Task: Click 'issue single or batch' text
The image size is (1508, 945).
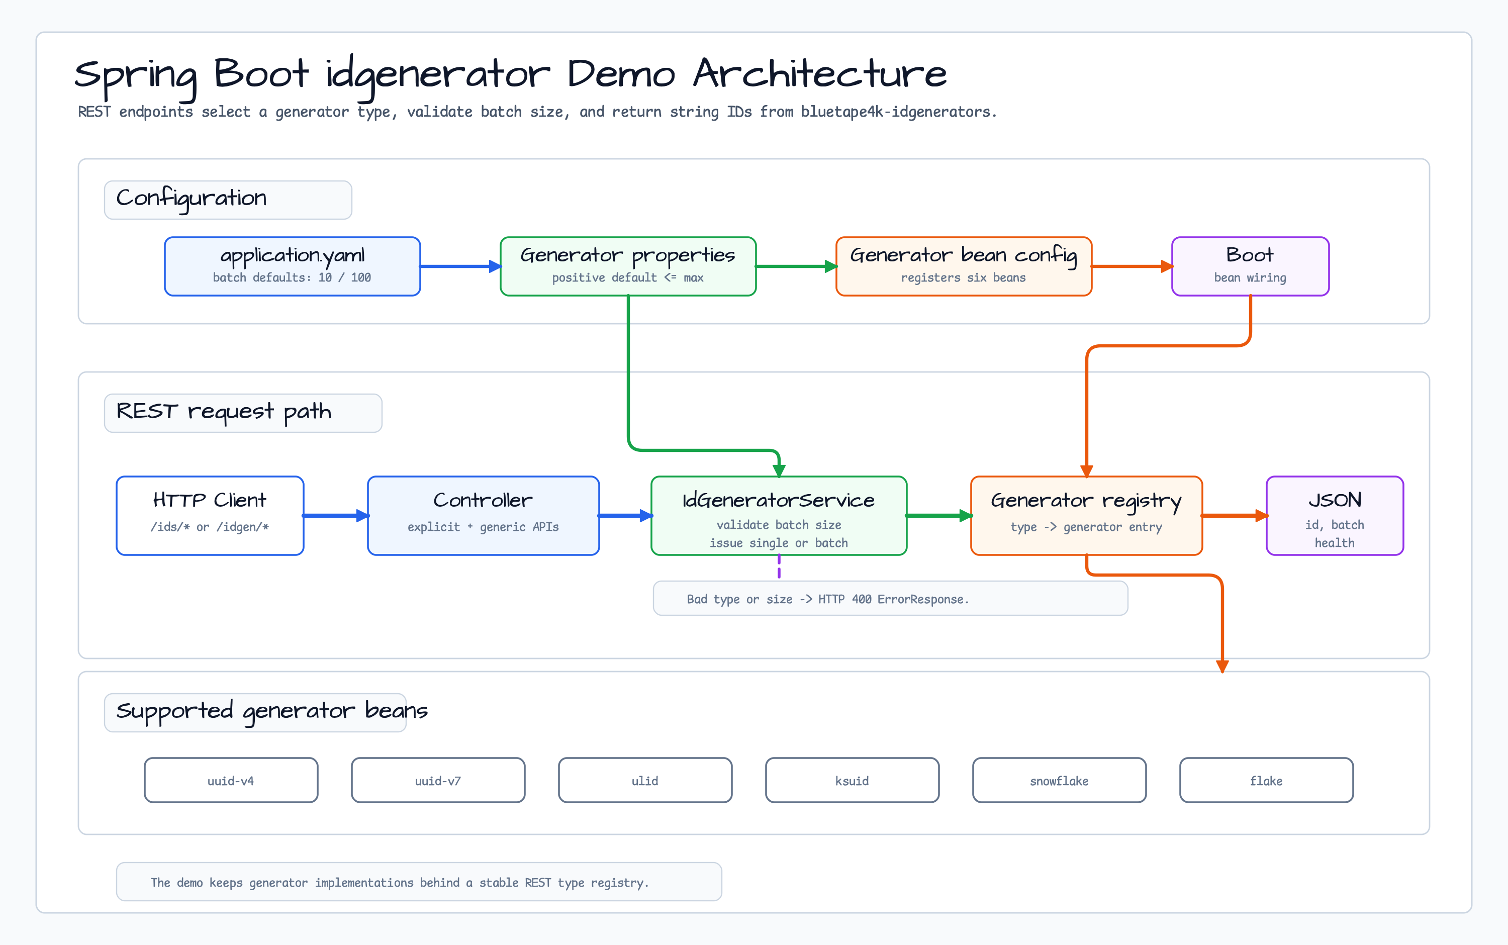Action: click(779, 543)
